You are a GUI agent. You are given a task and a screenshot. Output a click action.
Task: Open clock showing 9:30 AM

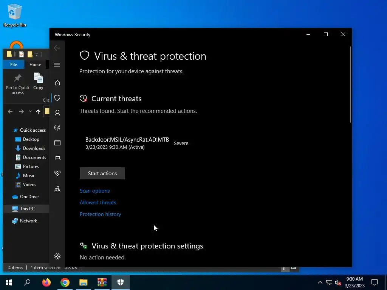point(354,282)
